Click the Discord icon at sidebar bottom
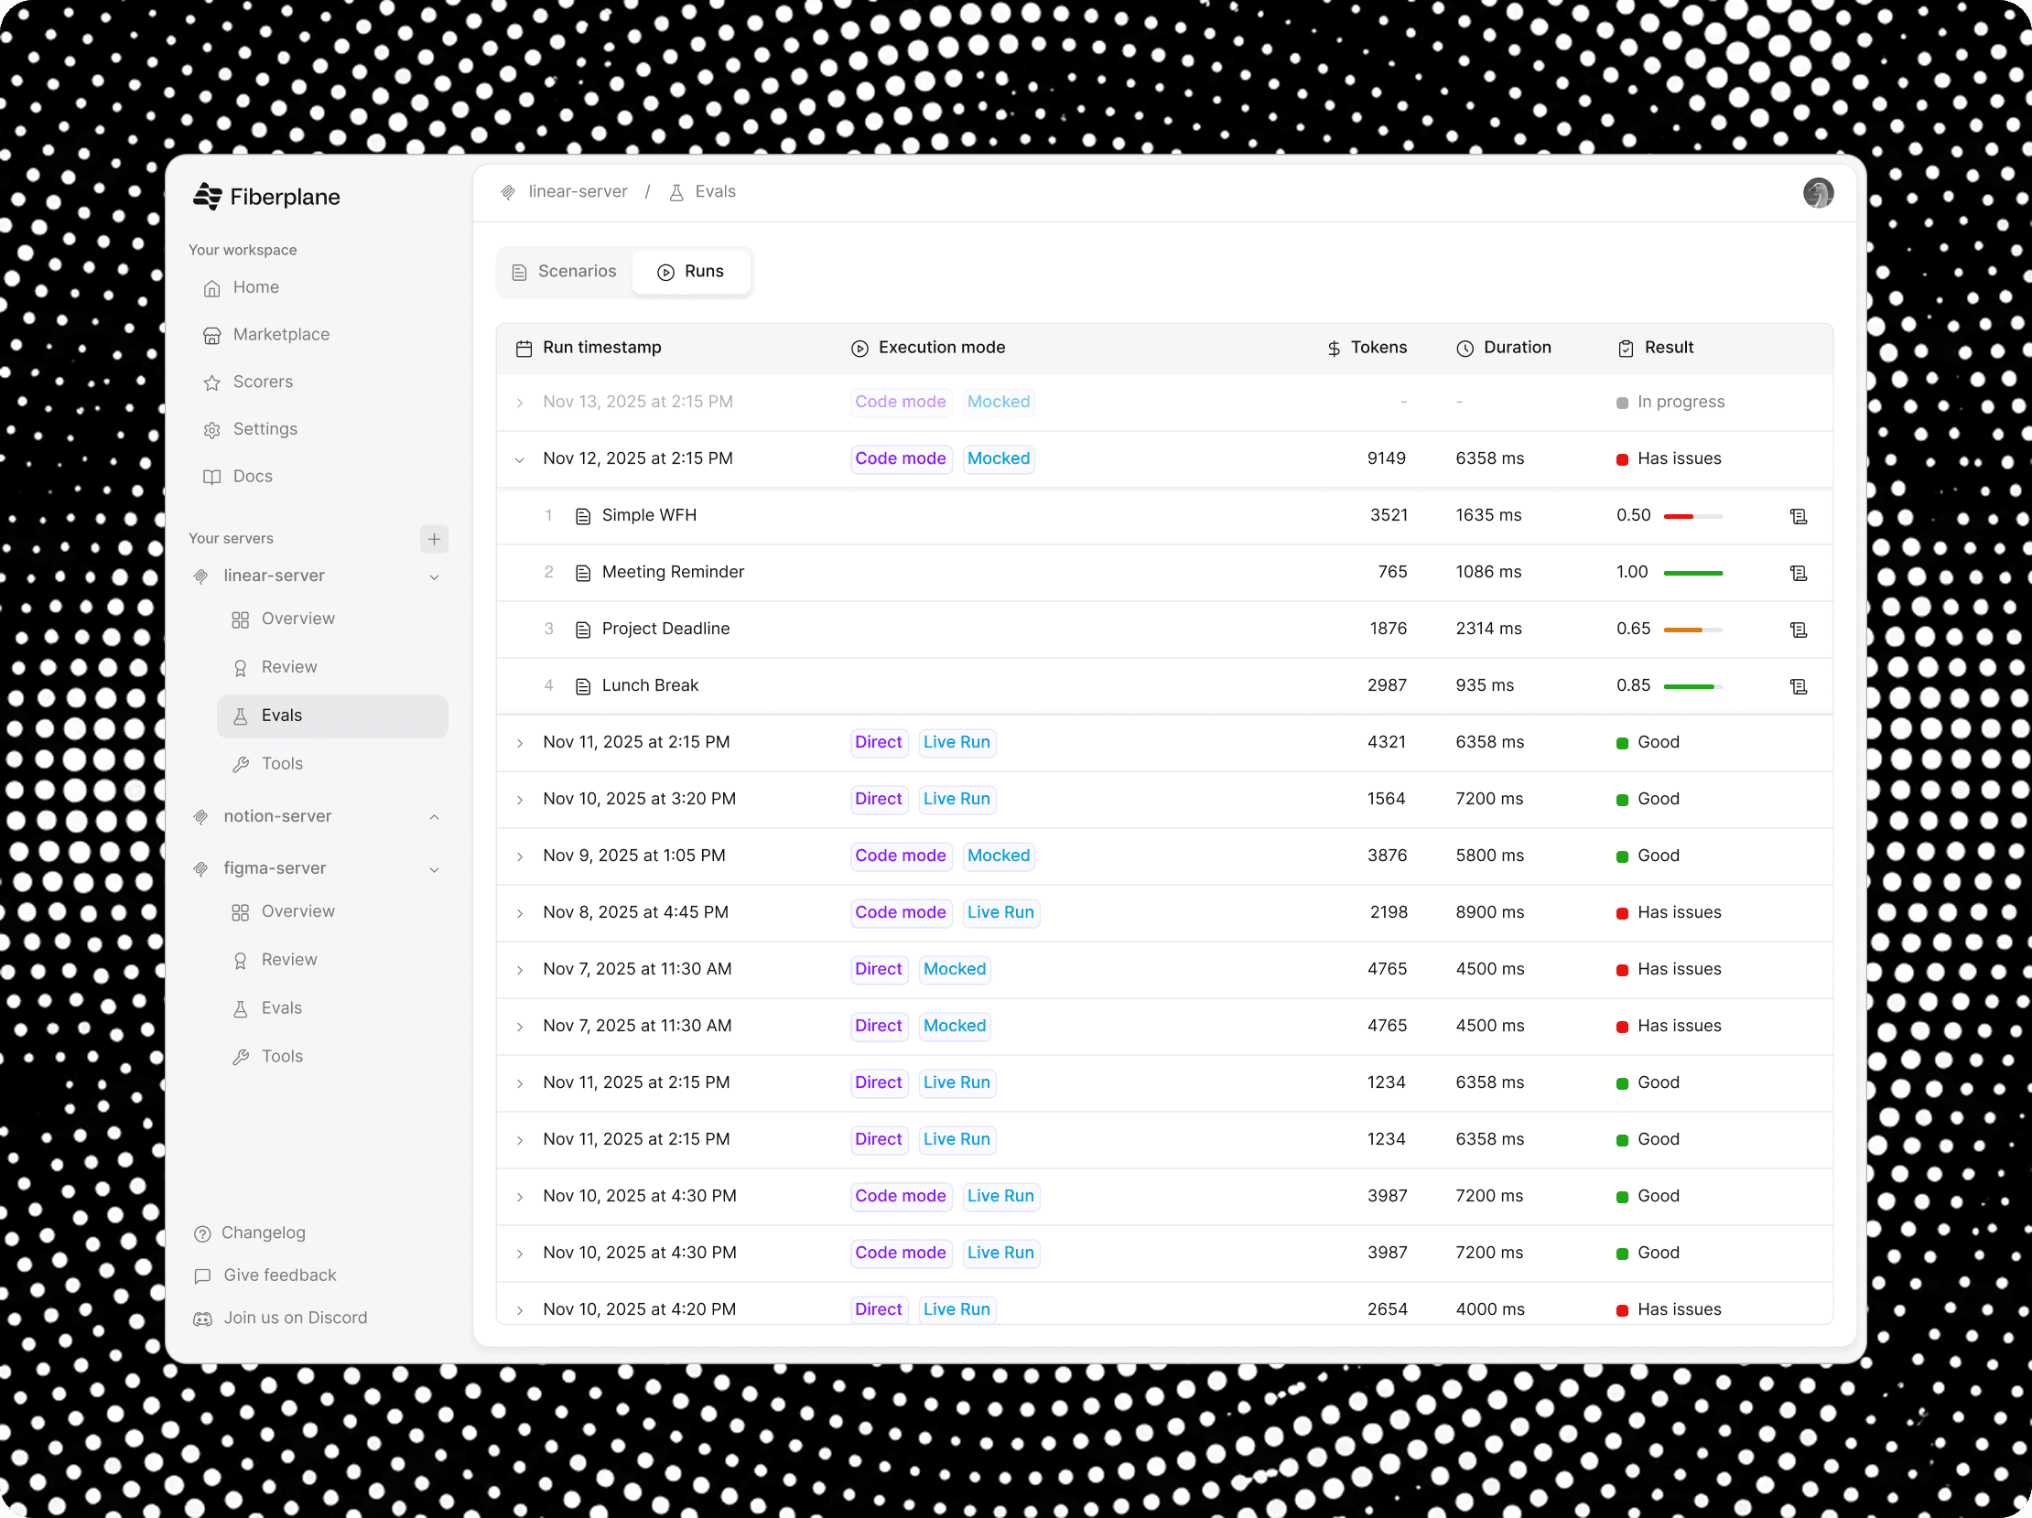 click(202, 1319)
